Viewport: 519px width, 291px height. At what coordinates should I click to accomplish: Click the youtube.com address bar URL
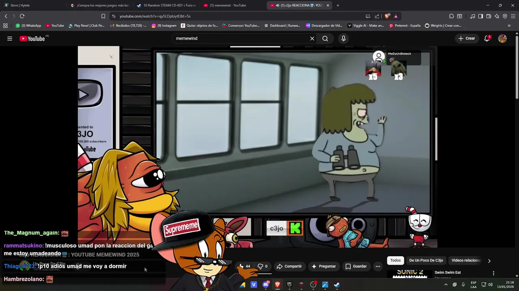click(x=155, y=16)
